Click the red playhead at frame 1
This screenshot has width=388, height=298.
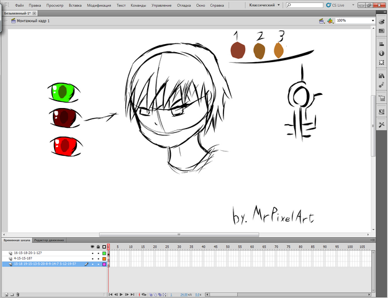point(109,246)
